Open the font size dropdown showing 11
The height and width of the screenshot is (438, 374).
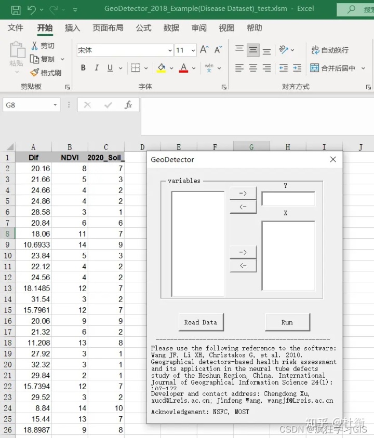193,50
